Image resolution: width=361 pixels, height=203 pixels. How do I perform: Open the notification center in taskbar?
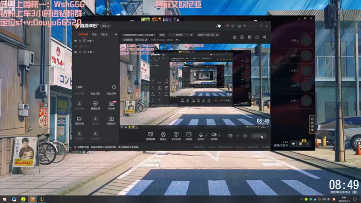point(355,199)
